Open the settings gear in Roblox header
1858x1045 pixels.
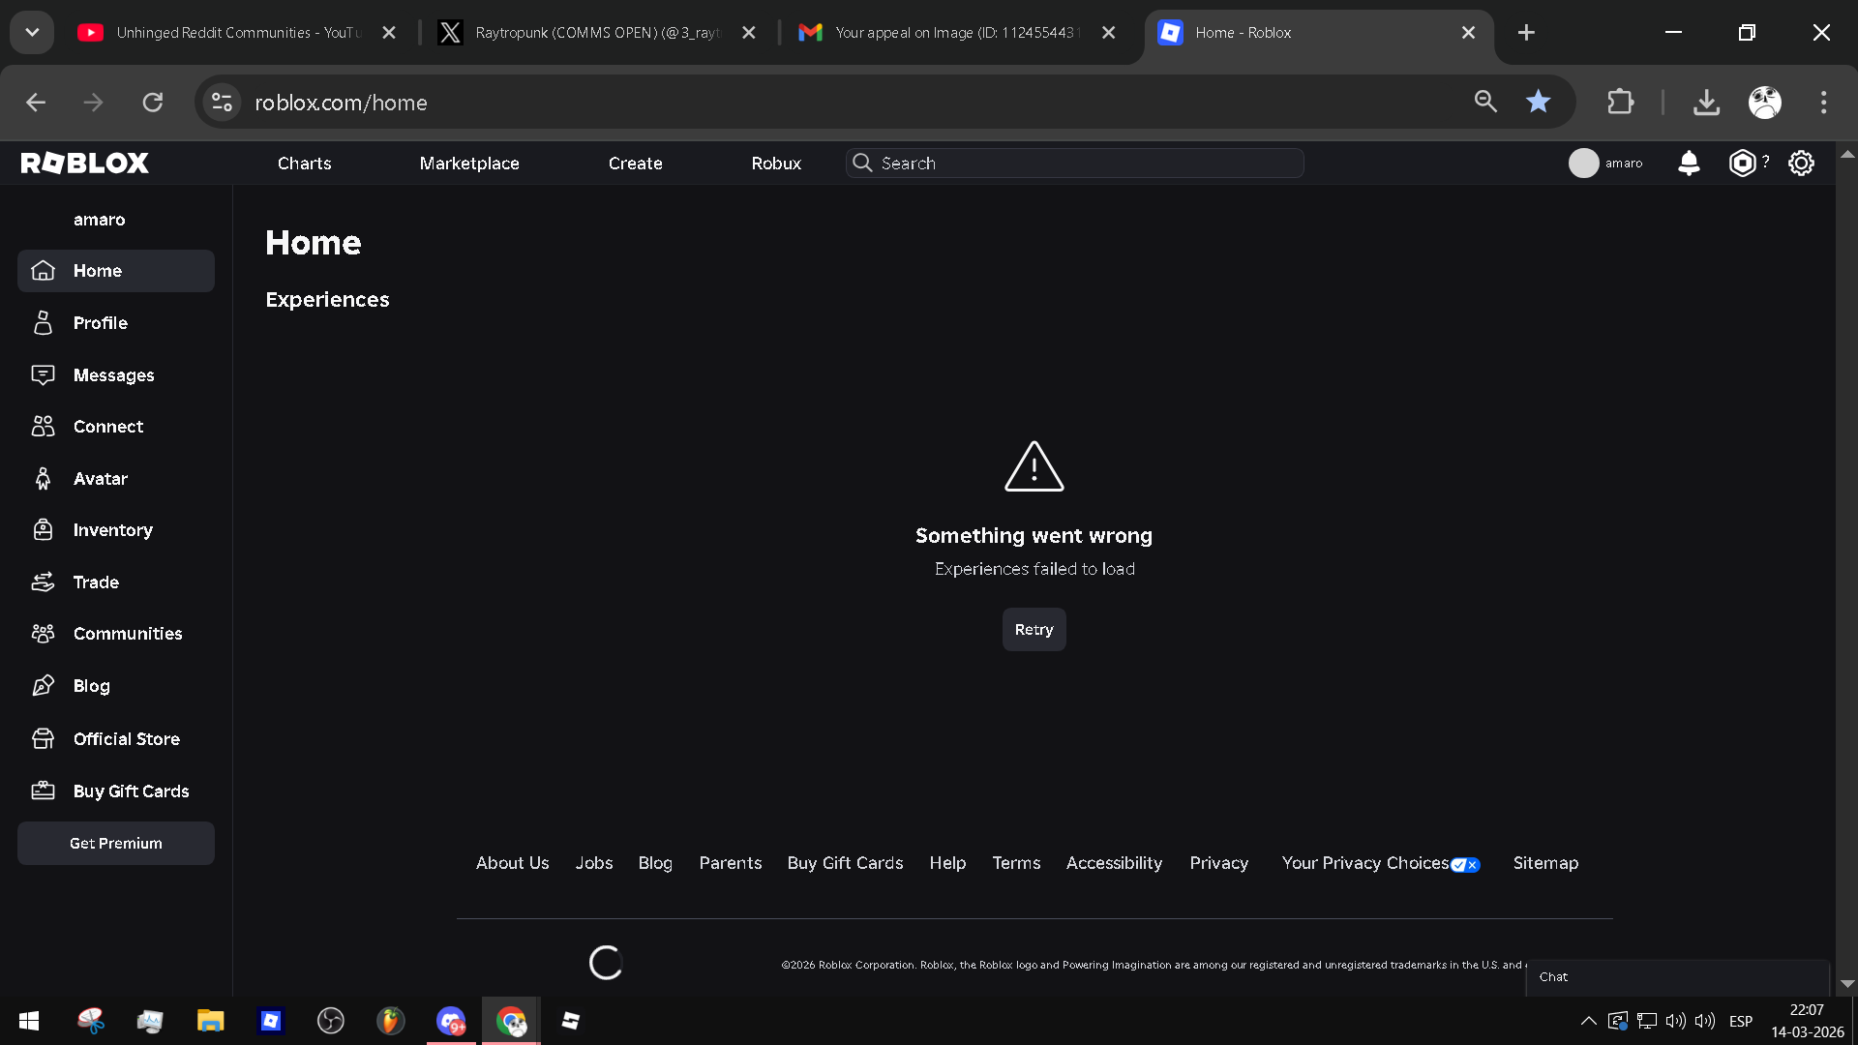pyautogui.click(x=1801, y=163)
